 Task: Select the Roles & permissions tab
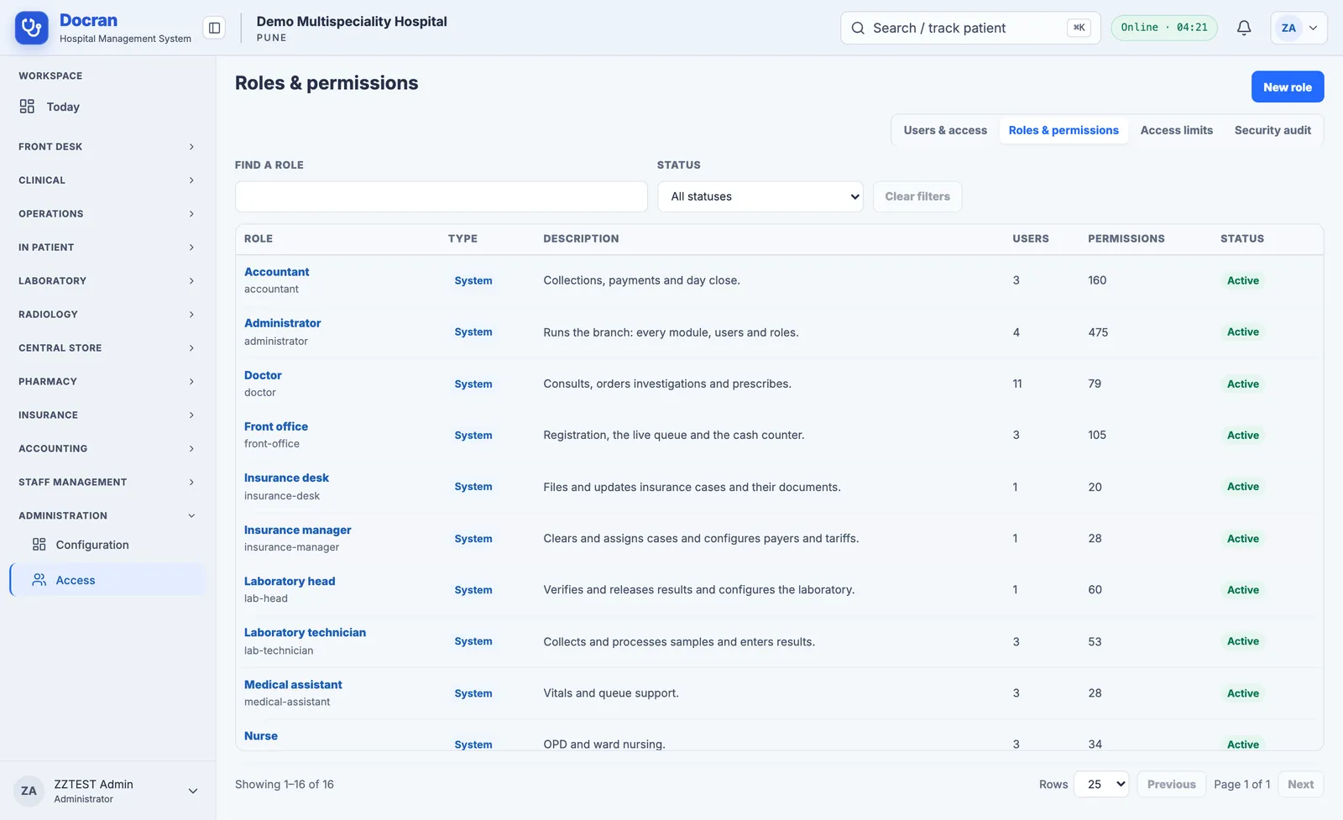pos(1063,130)
